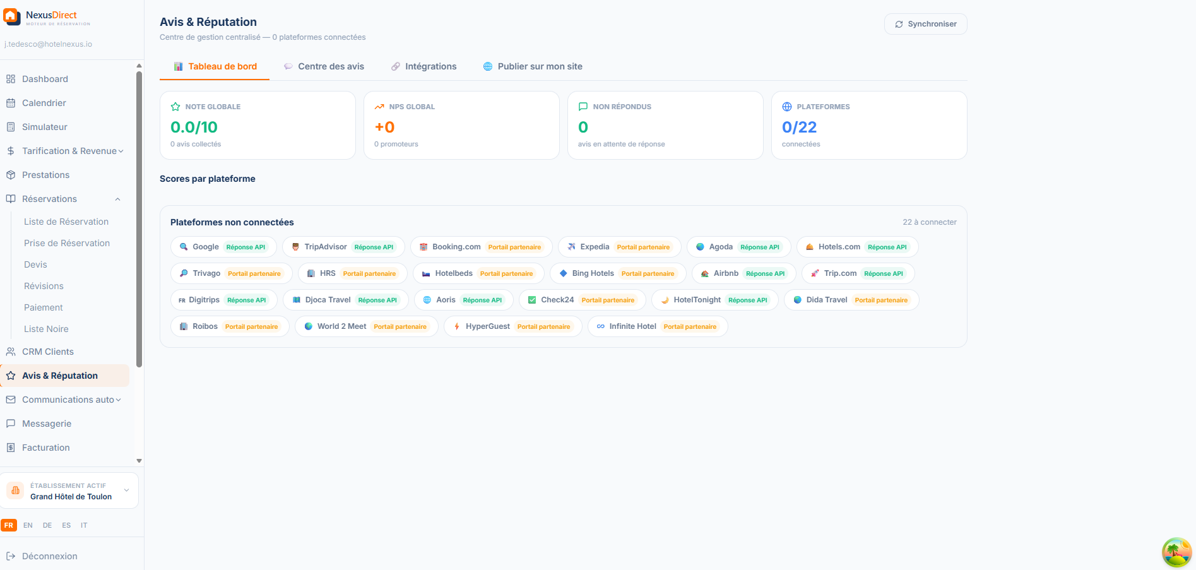
Task: Switch language to EN
Action: [x=28, y=525]
